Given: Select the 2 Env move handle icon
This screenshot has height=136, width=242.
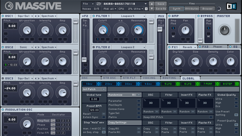Looking at the screenshot, I should (118, 84).
